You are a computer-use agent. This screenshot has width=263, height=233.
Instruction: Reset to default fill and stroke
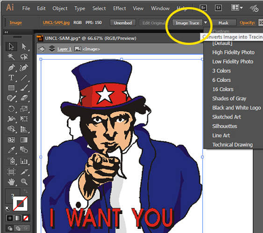tap(7, 208)
